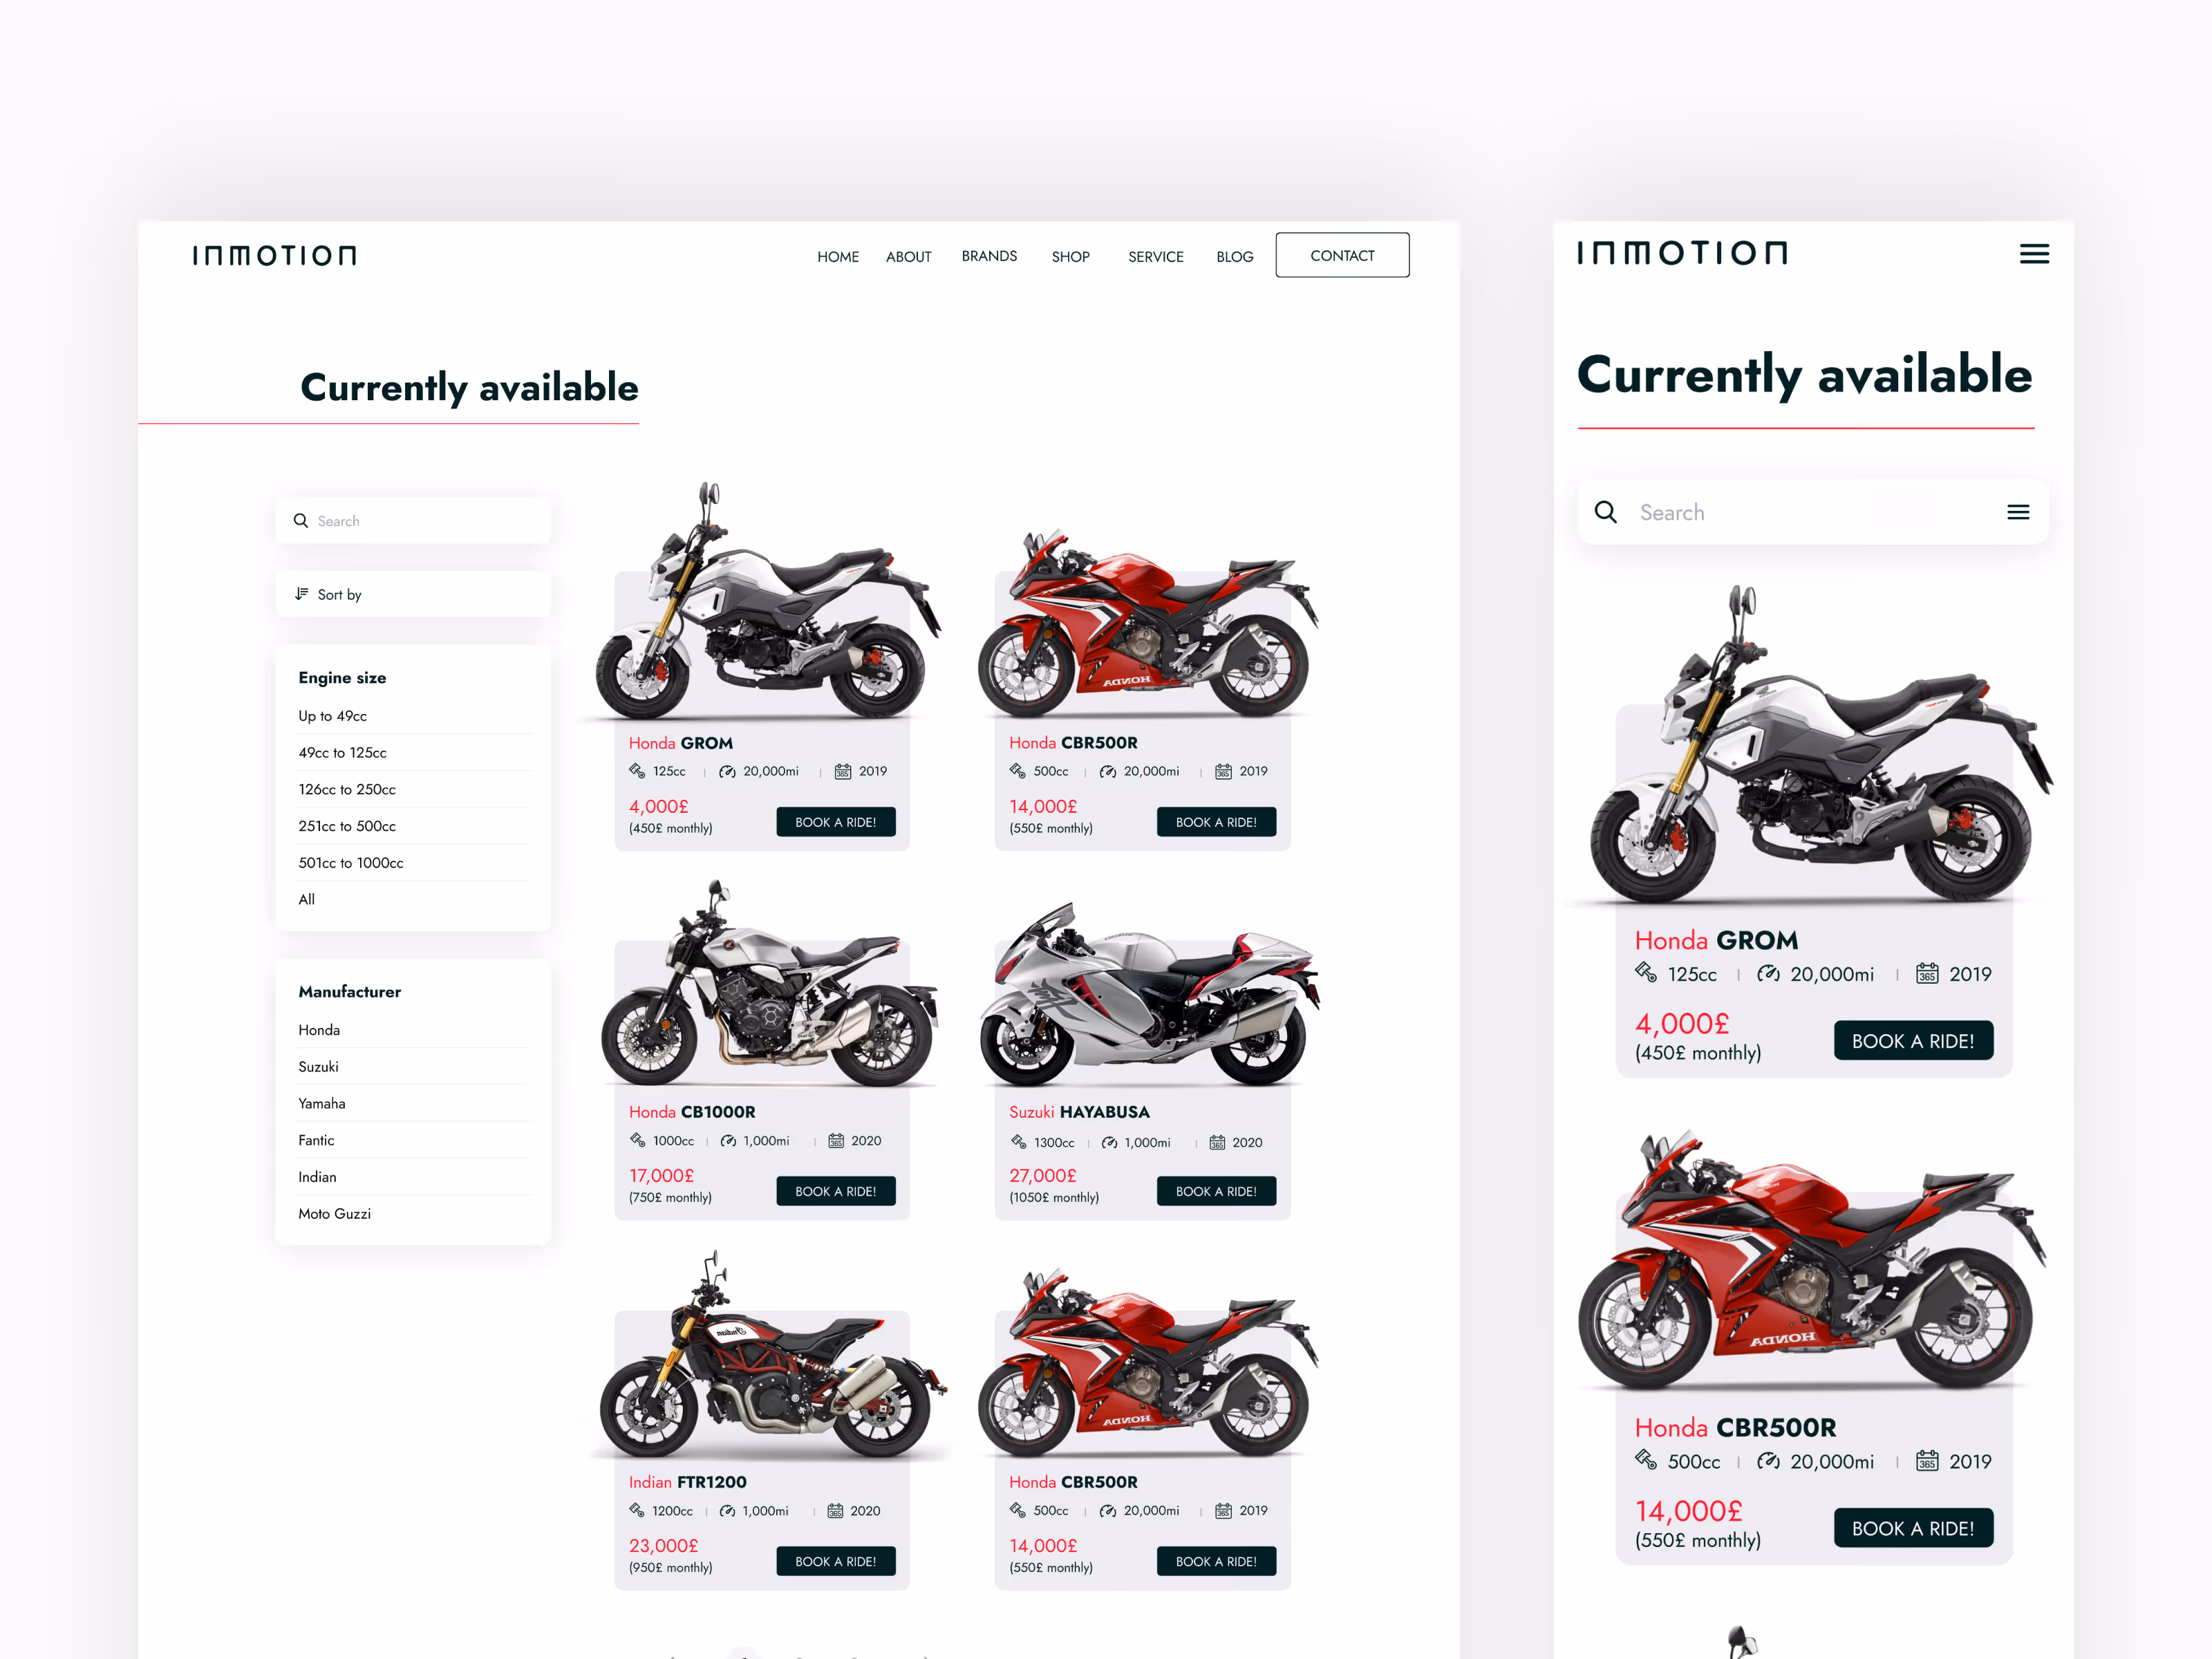This screenshot has width=2212, height=1659.
Task: Click the CONTACT button in header
Action: [1342, 255]
